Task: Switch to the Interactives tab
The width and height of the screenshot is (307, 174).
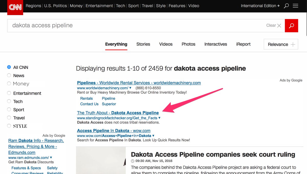Action: [x=216, y=44]
